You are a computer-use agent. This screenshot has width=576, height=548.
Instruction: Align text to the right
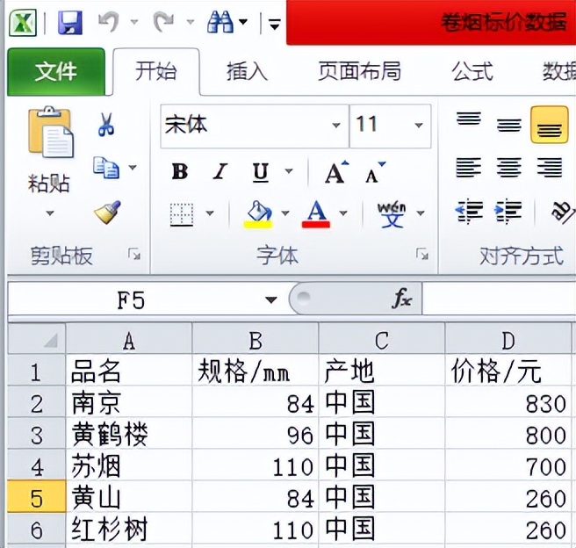pos(549,168)
